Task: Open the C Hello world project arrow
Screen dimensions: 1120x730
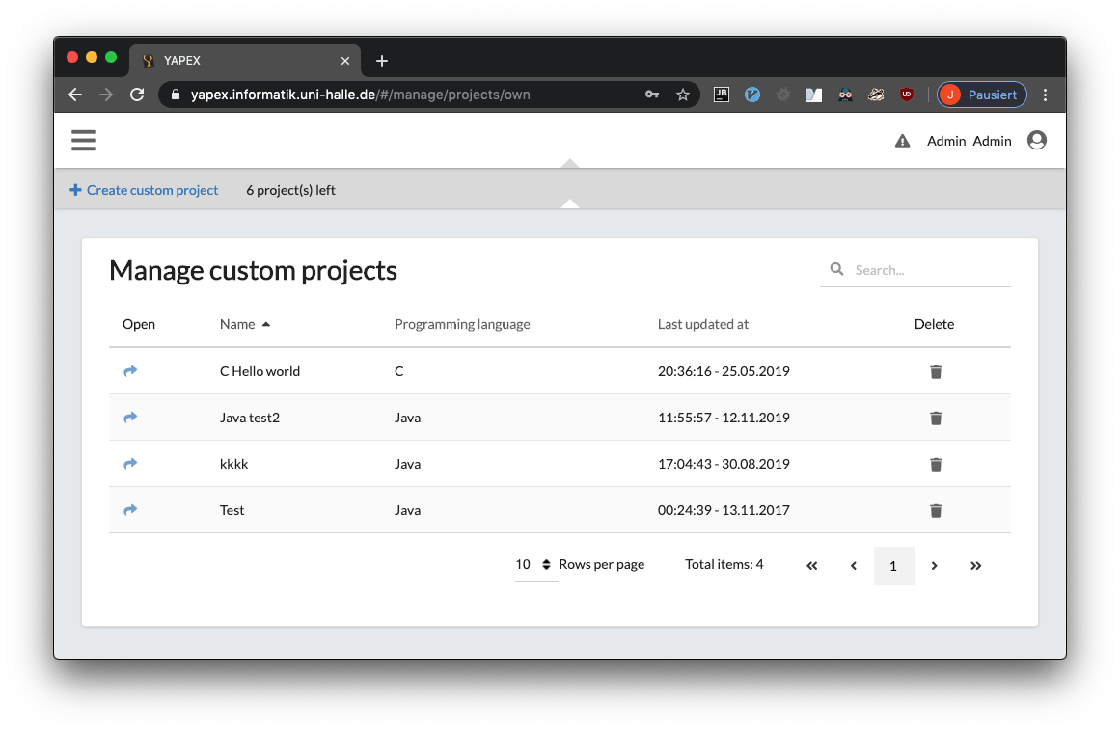Action: pos(130,371)
